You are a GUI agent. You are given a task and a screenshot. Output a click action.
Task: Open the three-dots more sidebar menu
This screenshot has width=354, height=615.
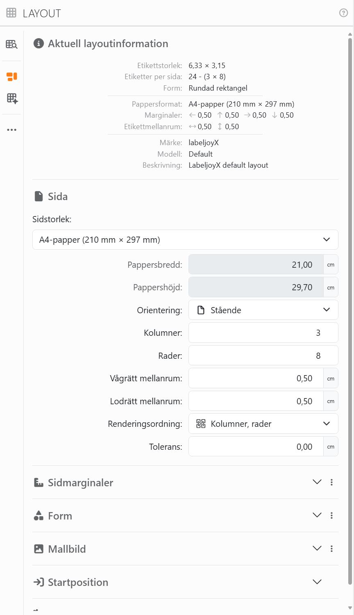pos(11,130)
